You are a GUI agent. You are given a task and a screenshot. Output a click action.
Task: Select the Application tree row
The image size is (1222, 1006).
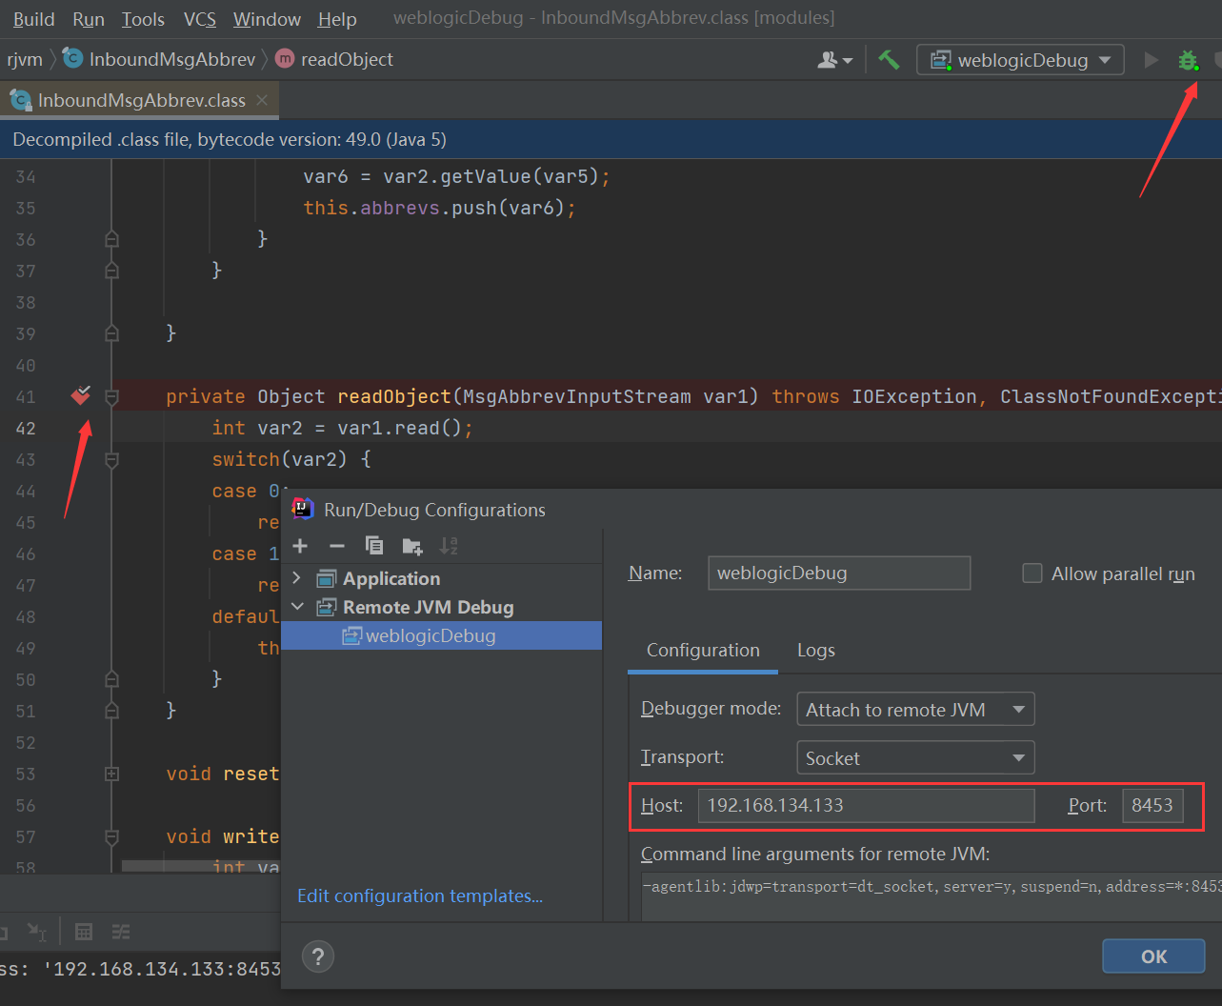point(441,578)
